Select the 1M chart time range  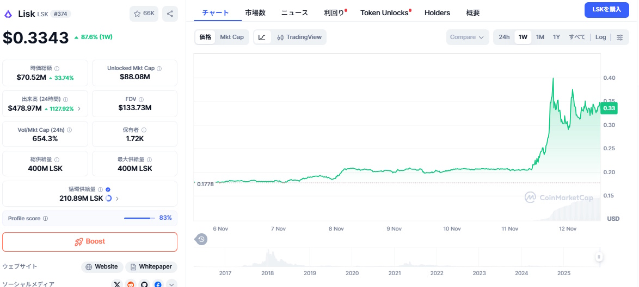540,37
